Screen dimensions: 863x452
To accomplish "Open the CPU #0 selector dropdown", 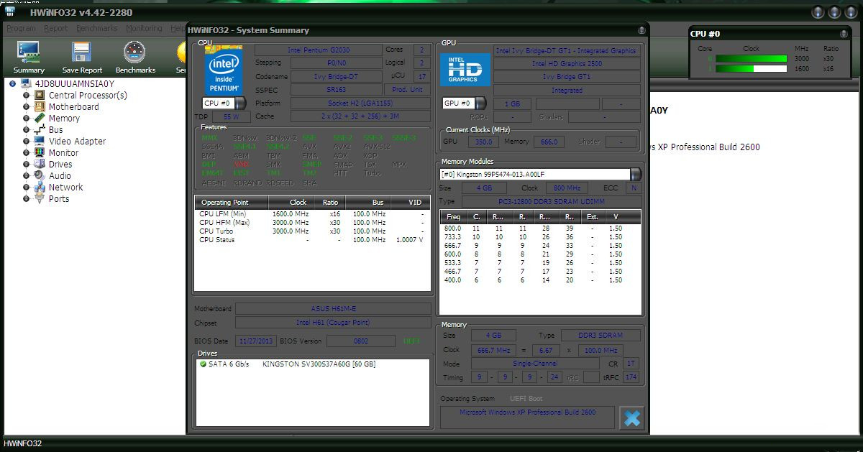I will [239, 103].
